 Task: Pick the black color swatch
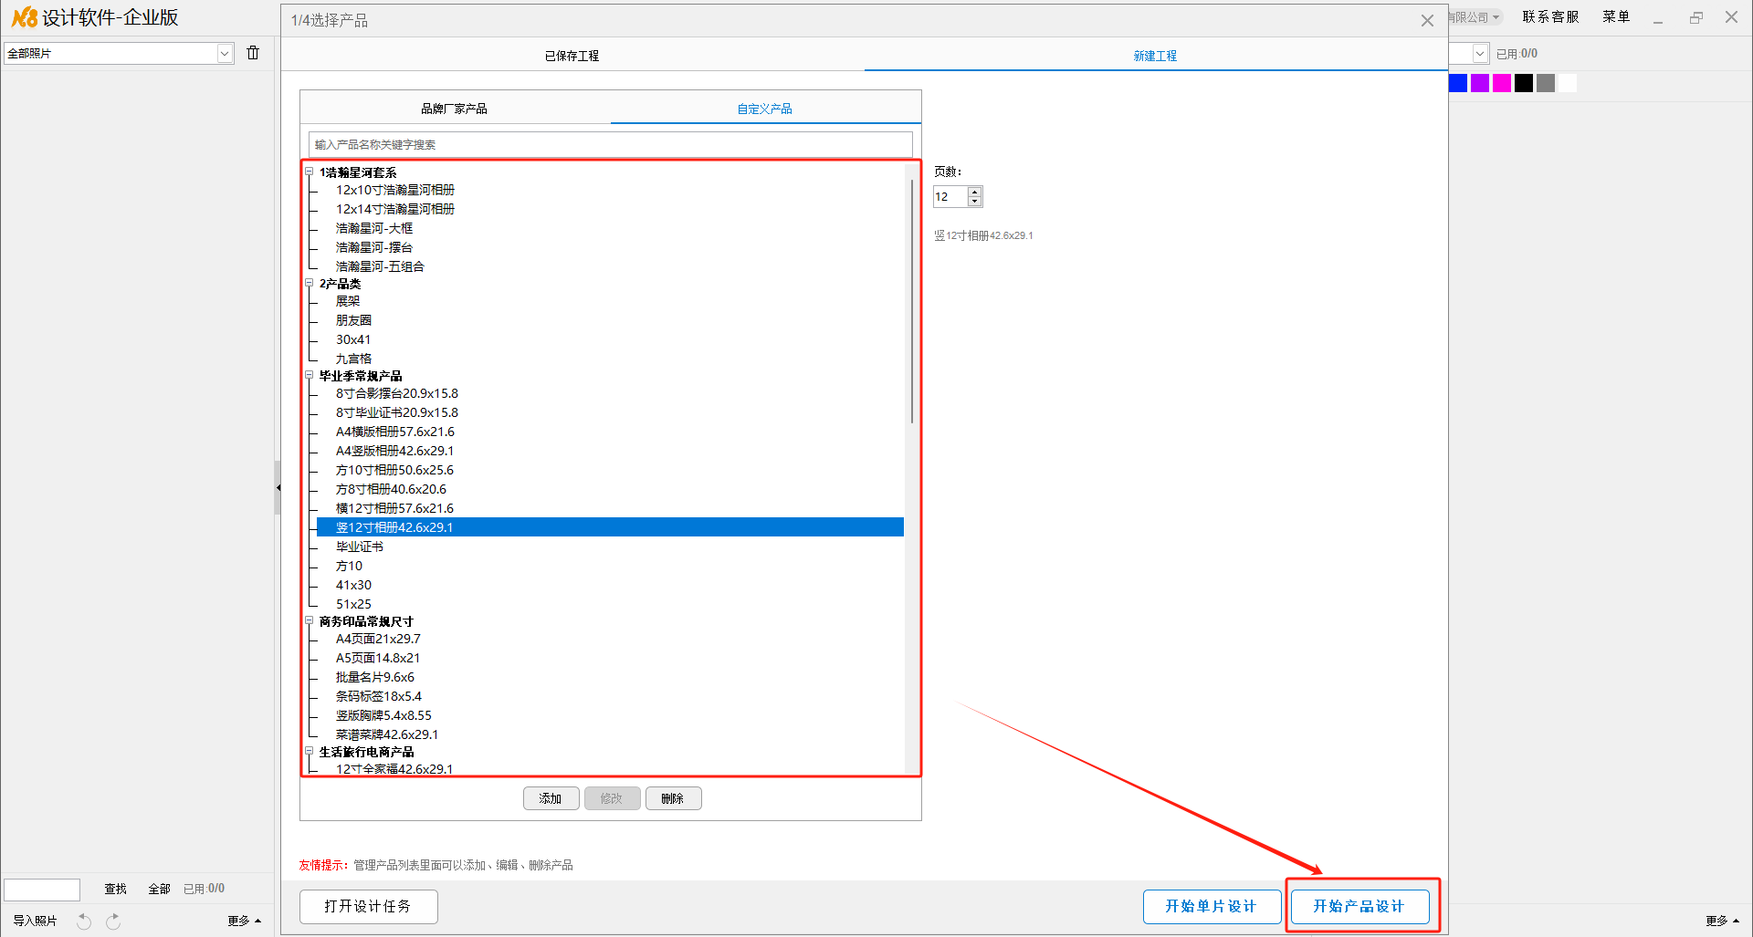click(x=1524, y=83)
